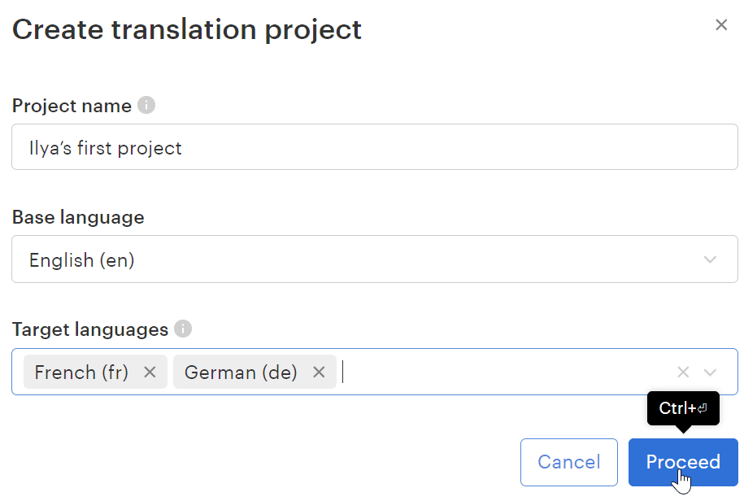Close the Create translation project dialog

point(721,25)
